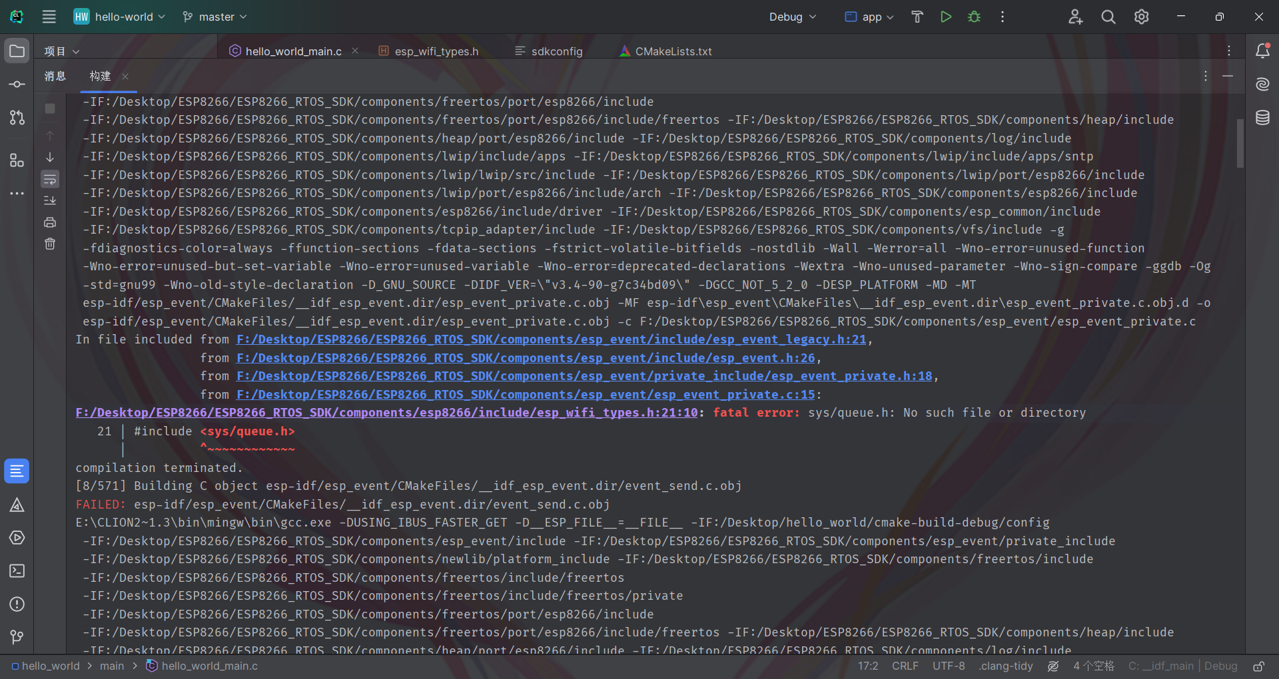Debug the app configuration
This screenshot has width=1279, height=679.
pyautogui.click(x=974, y=17)
